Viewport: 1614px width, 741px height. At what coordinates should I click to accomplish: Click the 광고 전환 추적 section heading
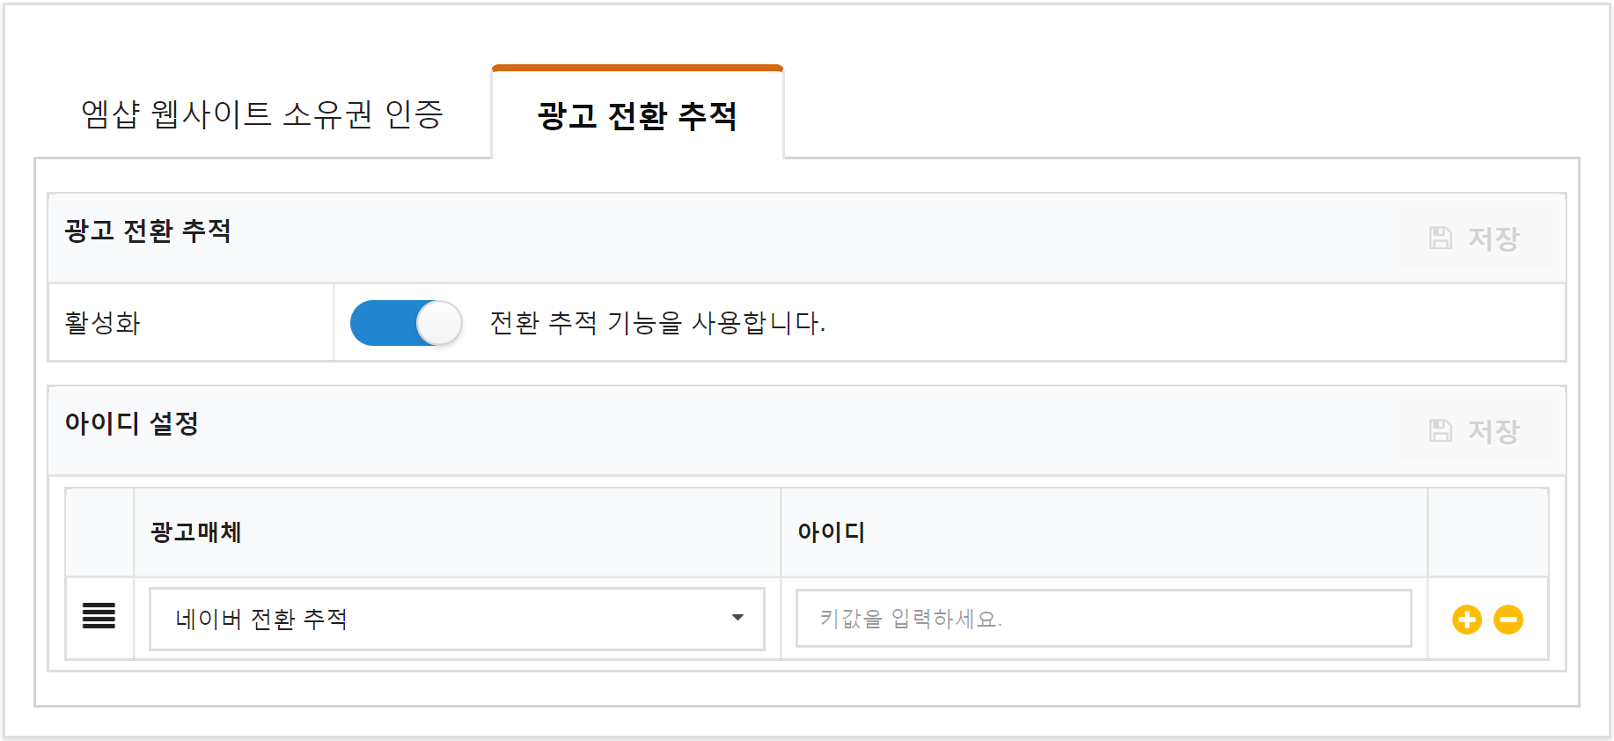tap(148, 231)
